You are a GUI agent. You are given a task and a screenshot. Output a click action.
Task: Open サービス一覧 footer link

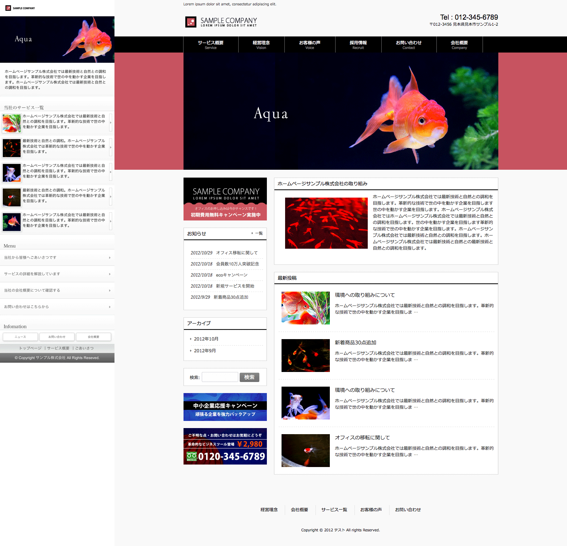[334, 510]
